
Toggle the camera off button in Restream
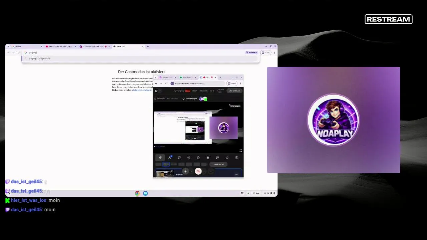pos(198,171)
